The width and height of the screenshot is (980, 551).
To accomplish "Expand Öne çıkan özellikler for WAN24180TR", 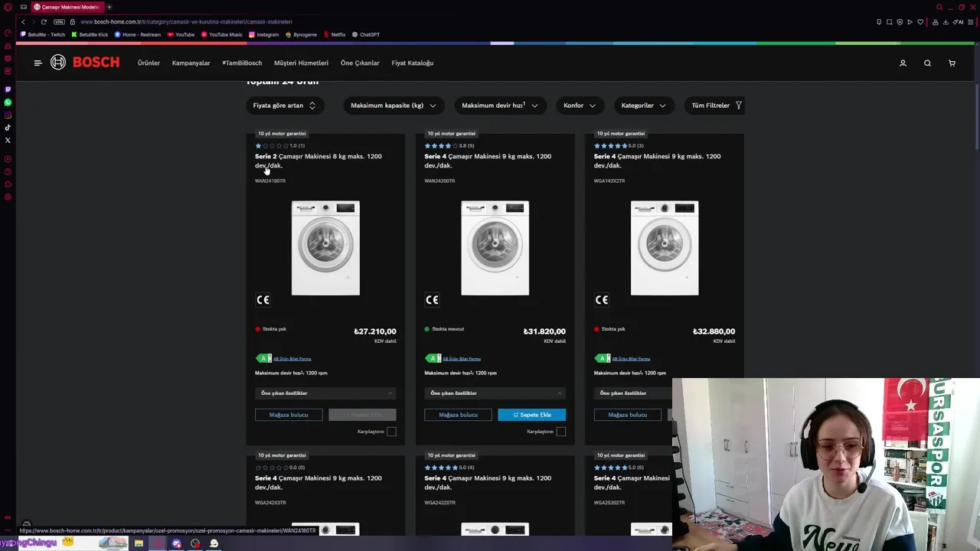I will [x=325, y=393].
